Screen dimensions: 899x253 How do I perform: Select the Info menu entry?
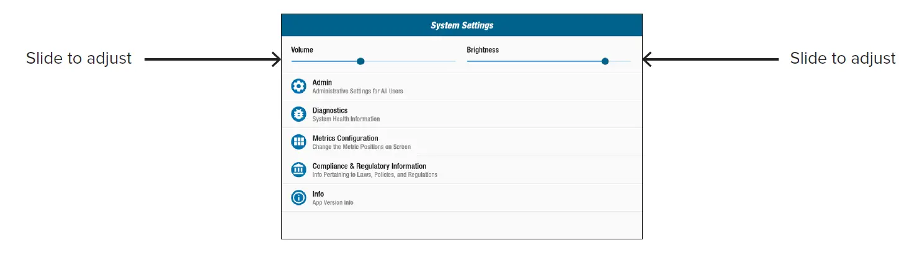pyautogui.click(x=318, y=194)
